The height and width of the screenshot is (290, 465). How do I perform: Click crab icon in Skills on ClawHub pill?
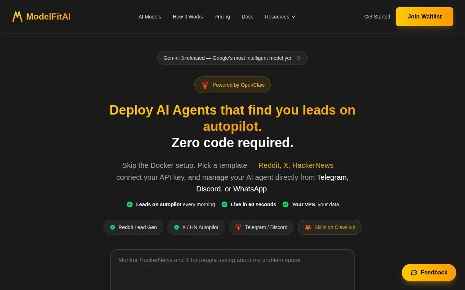point(308,227)
